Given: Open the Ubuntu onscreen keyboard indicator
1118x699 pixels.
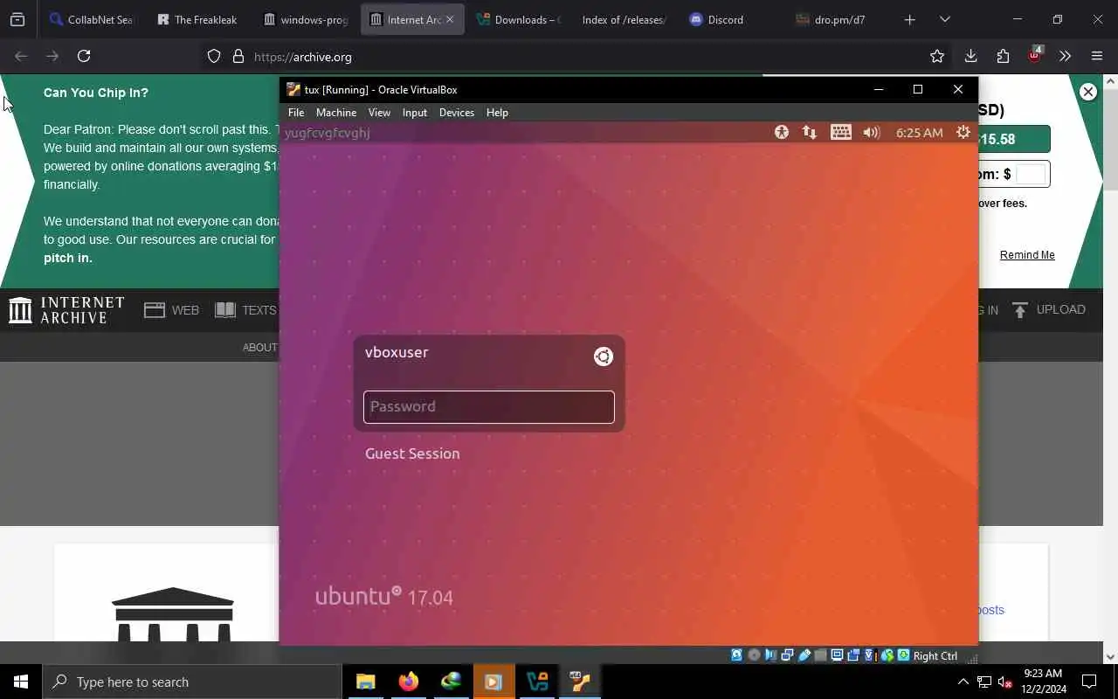Looking at the screenshot, I should pyautogui.click(x=840, y=132).
